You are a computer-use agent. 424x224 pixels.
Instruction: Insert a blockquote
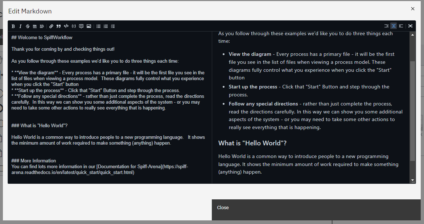[58, 26]
